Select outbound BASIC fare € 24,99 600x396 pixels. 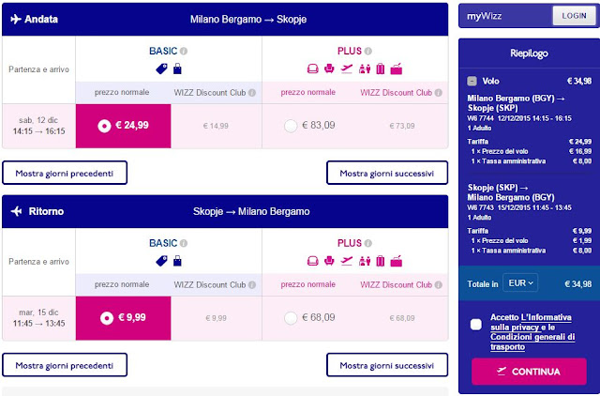[x=123, y=126]
